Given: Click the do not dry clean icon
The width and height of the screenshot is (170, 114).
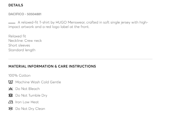Looking at the screenshot, I should 11,108.
